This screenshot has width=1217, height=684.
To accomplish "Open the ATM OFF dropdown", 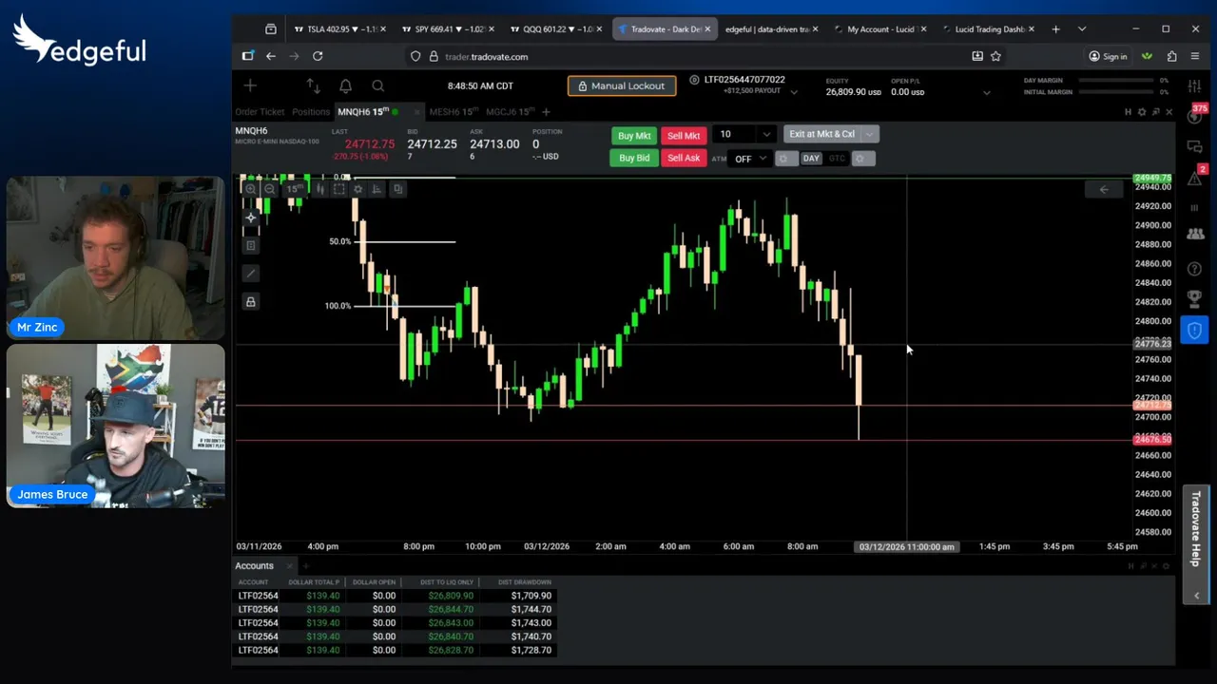I will pos(749,159).
